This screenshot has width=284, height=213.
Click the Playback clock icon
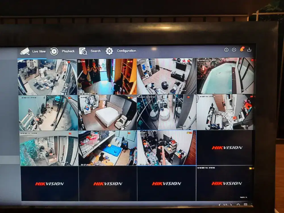pyautogui.click(x=54, y=51)
